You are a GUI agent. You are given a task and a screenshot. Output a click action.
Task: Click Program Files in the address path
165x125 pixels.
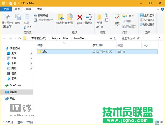pos(60,38)
